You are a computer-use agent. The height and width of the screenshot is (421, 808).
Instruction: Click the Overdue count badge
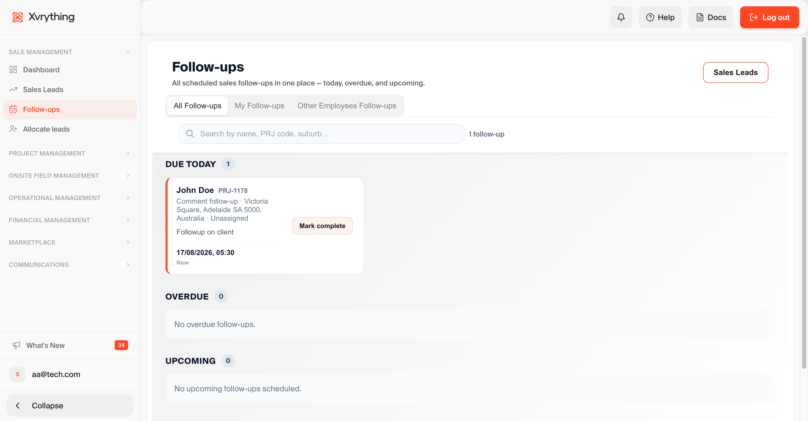point(221,297)
